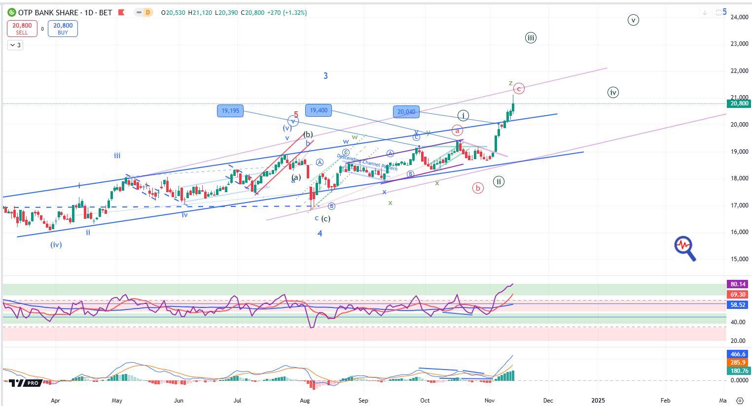Select the 19,400 price label

(x=319, y=110)
